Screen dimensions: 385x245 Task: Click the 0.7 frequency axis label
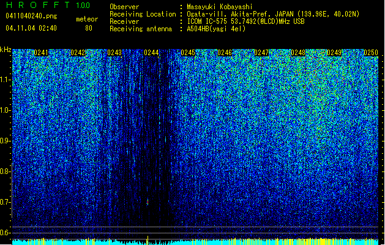(x=5, y=202)
